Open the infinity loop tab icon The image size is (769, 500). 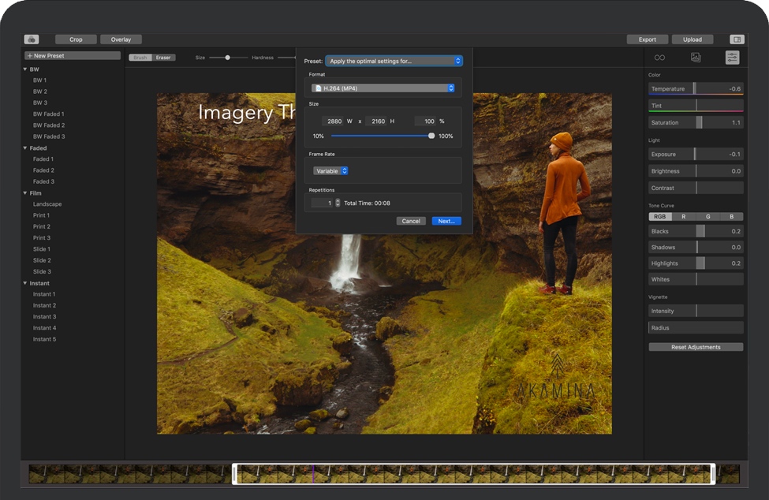(x=659, y=58)
